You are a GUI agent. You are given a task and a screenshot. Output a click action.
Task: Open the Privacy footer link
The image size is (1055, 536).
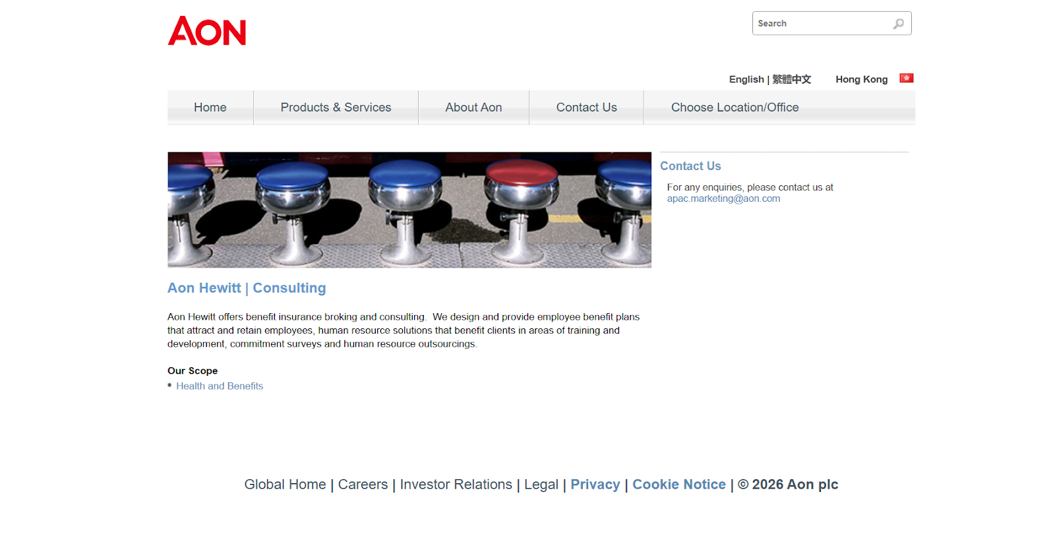pos(595,485)
